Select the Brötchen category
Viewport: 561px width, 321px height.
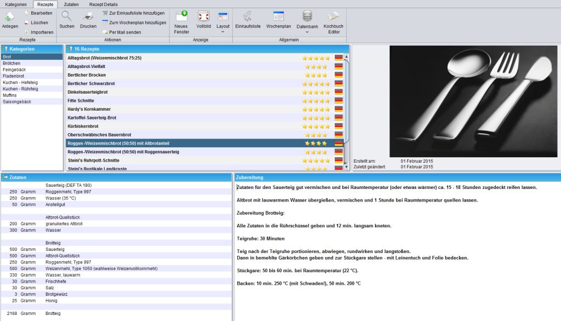tap(32, 63)
